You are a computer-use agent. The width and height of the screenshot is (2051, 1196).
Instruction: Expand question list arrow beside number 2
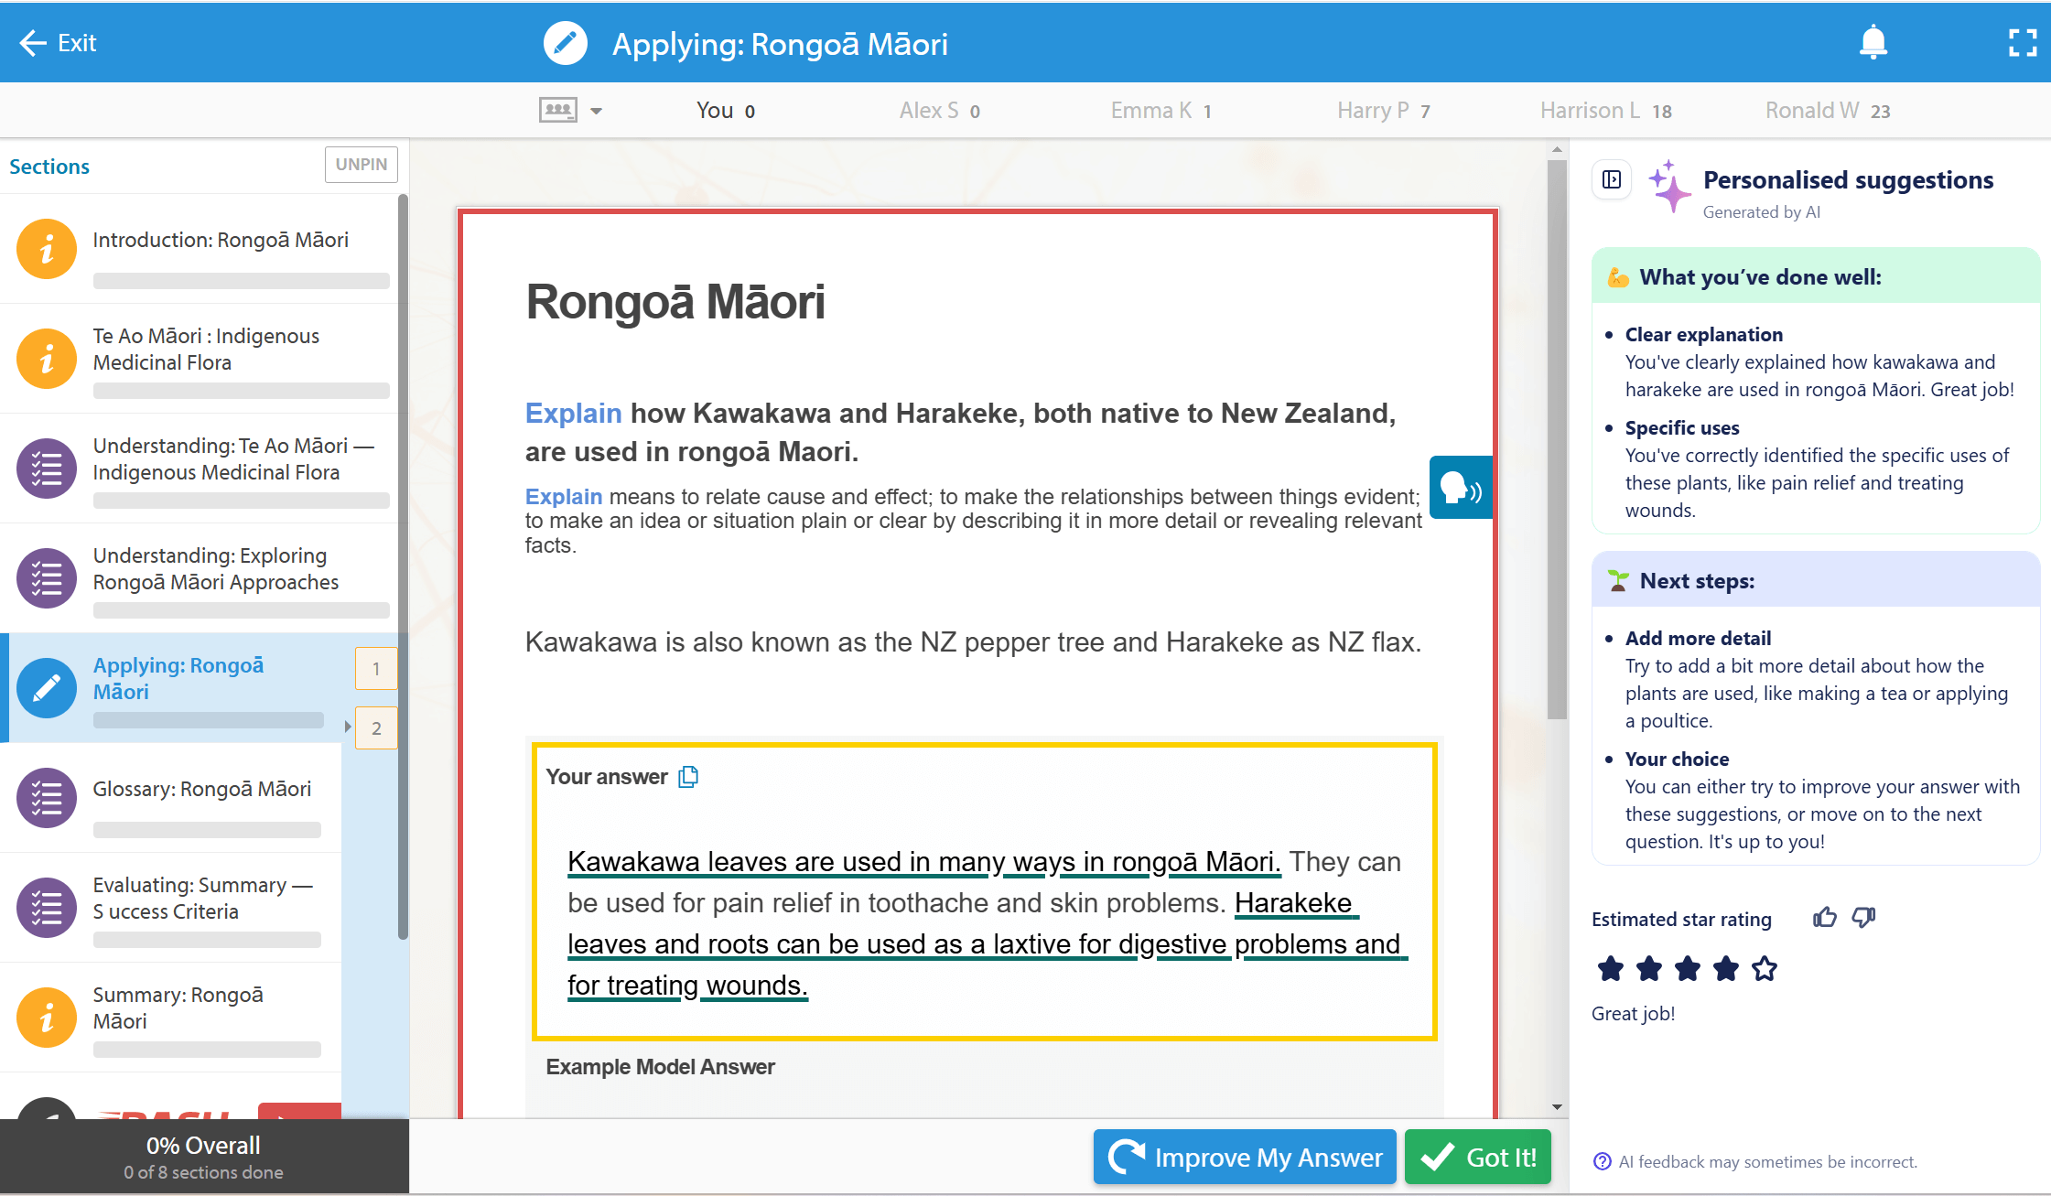[x=348, y=727]
